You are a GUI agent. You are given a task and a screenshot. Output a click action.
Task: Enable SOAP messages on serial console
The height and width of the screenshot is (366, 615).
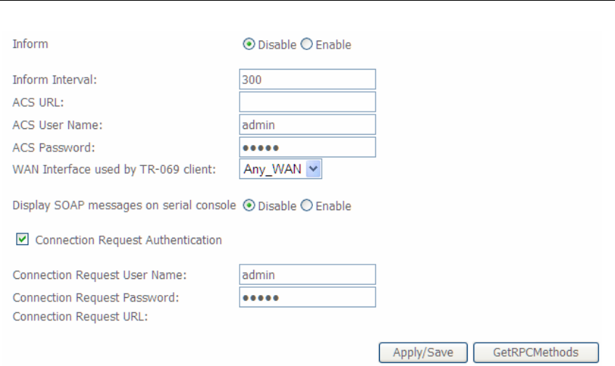coord(306,206)
